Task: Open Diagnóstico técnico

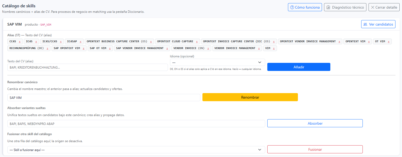Action: pyautogui.click(x=345, y=7)
